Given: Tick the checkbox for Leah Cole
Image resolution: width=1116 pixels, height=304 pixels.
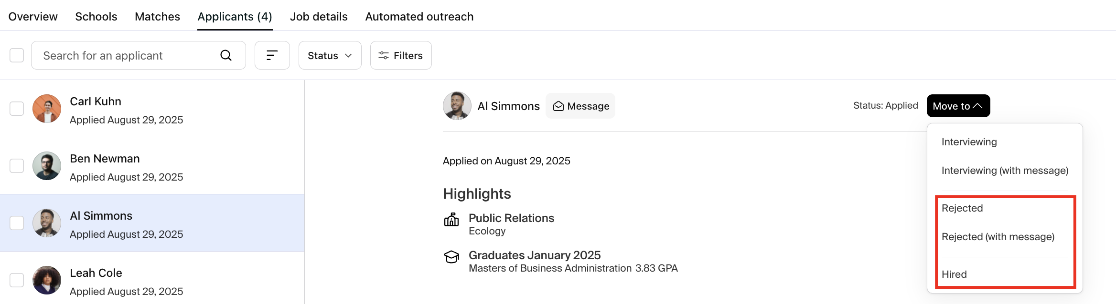Looking at the screenshot, I should point(17,280).
